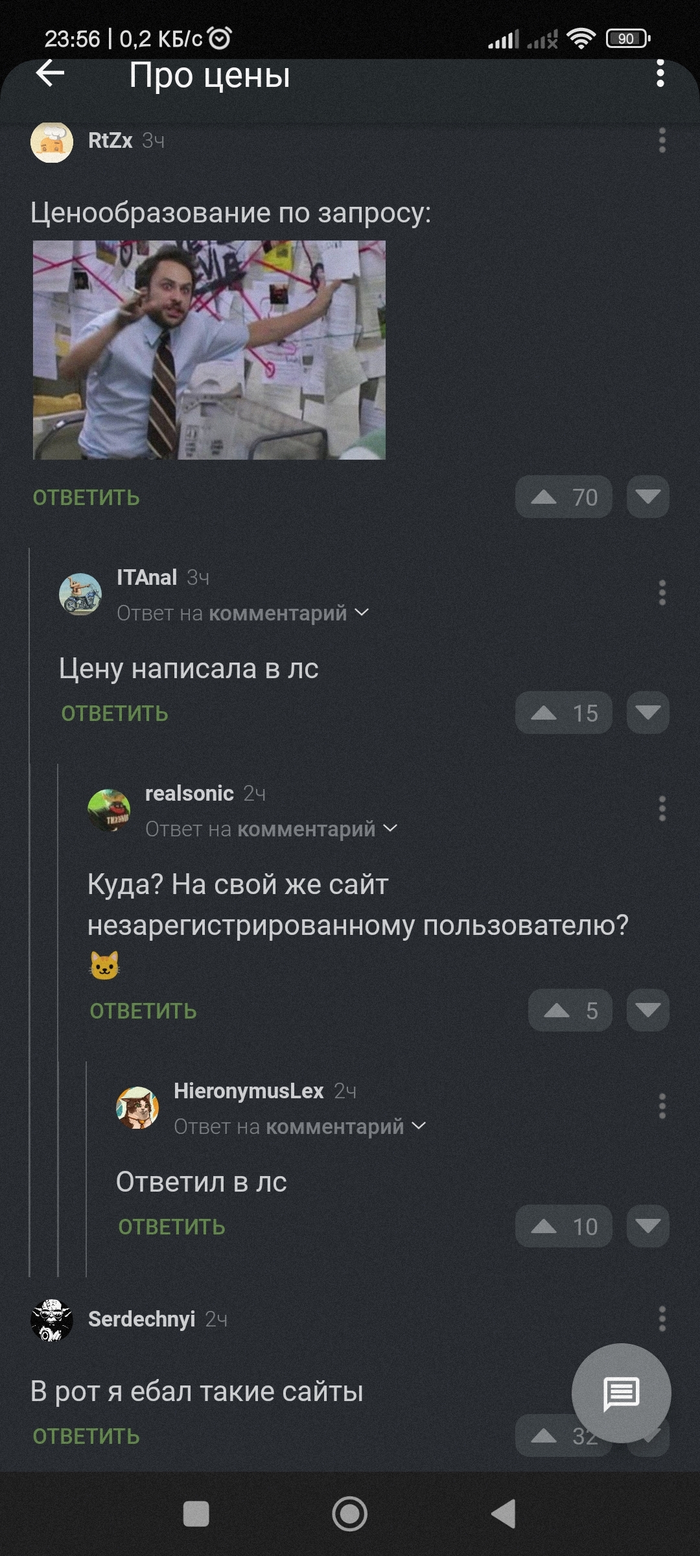Open three-dot menu on realsonic's comment
This screenshot has width=700, height=1556.
[662, 808]
